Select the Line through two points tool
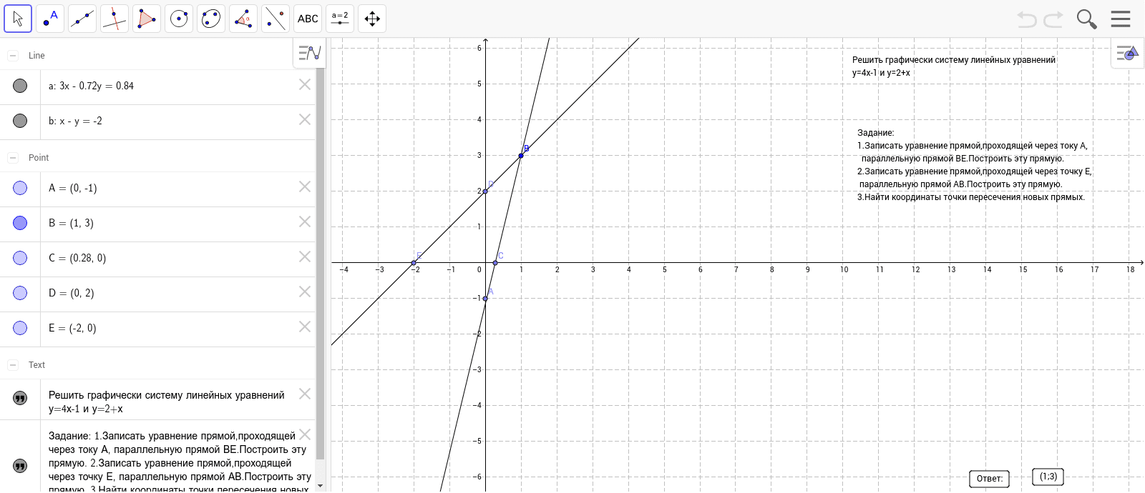Viewport: 1145px width, 493px height. (82, 19)
